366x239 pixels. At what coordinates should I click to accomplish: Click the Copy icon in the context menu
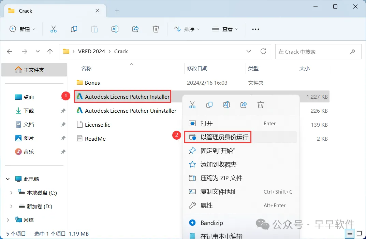pyautogui.click(x=209, y=105)
